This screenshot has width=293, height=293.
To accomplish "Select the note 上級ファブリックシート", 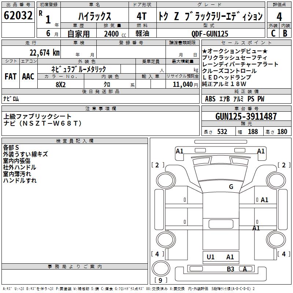I will pos(37,116).
